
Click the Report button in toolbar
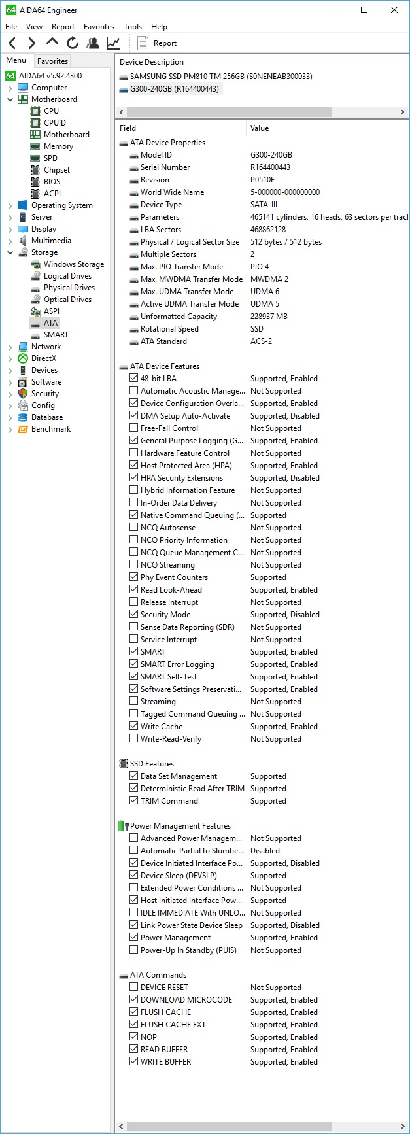point(157,43)
